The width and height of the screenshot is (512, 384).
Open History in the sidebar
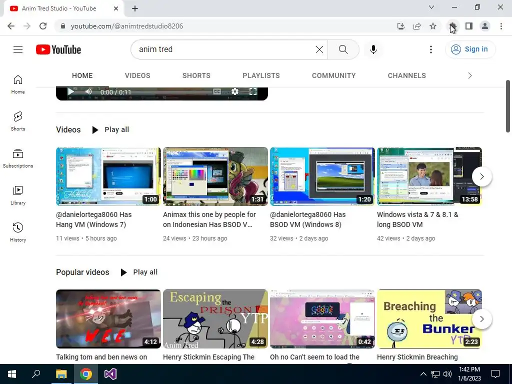pyautogui.click(x=18, y=232)
